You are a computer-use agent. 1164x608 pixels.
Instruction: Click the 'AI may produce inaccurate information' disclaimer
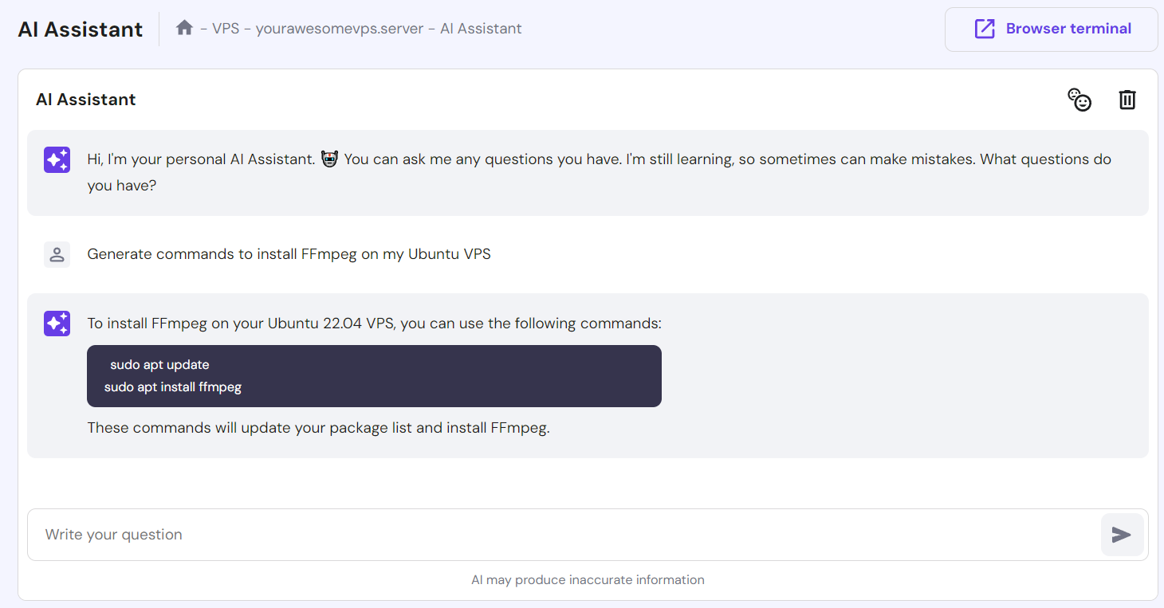[588, 580]
